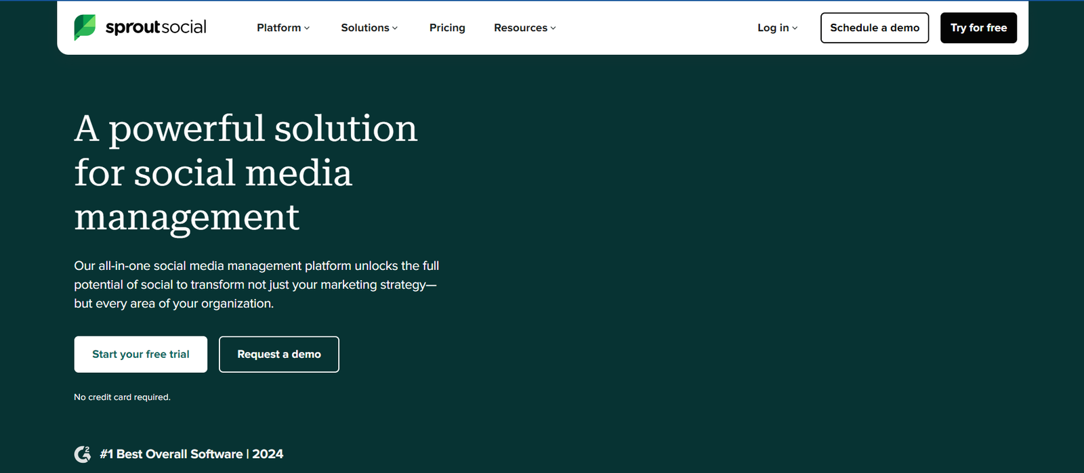Open the Log in dropdown
Image resolution: width=1084 pixels, height=473 pixels.
point(778,28)
